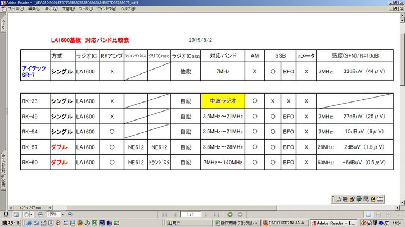Click the スタート button
The image size is (405, 227).
tap(11, 223)
